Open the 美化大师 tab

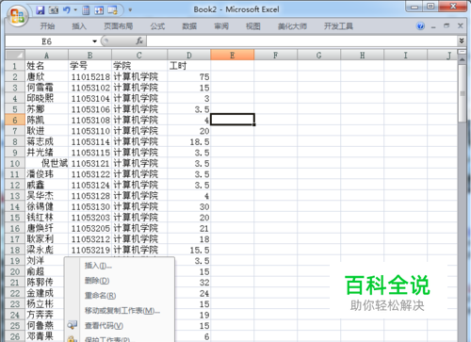[292, 26]
